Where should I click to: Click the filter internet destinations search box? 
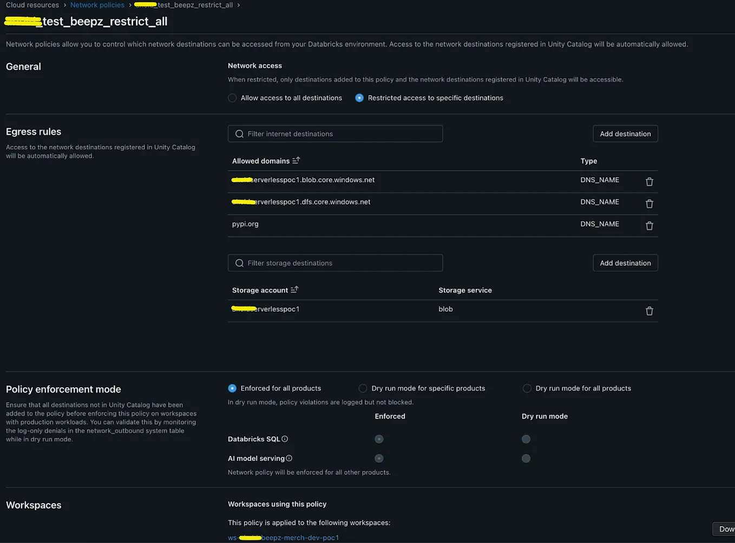[334, 134]
